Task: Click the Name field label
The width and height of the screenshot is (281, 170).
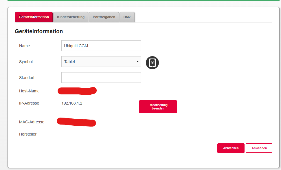Action: (24, 46)
